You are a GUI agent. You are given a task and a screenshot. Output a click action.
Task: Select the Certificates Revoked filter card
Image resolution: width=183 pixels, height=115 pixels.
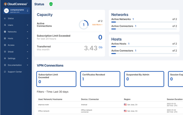[x=100, y=79]
